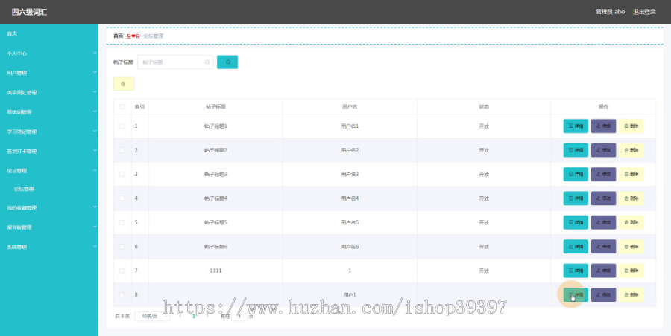The width and height of the screenshot is (671, 336).
Task: Click the go-to page number input
Action: (239, 317)
